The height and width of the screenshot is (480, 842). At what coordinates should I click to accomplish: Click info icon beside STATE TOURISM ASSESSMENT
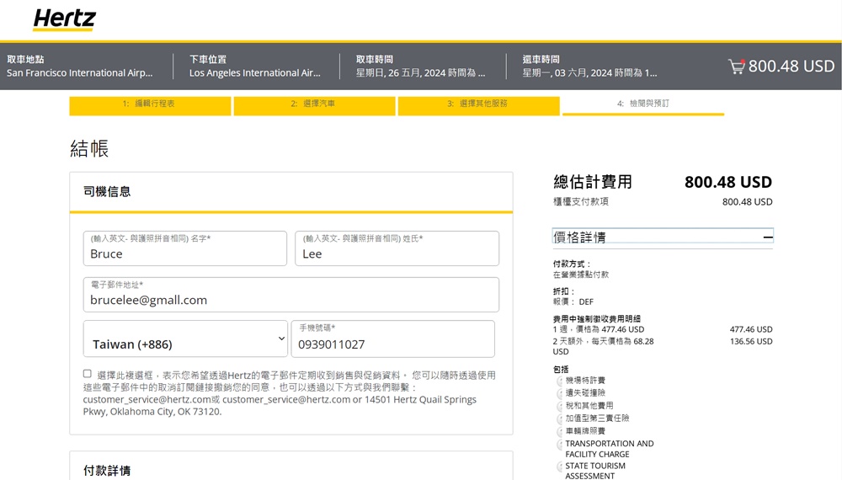click(x=559, y=466)
